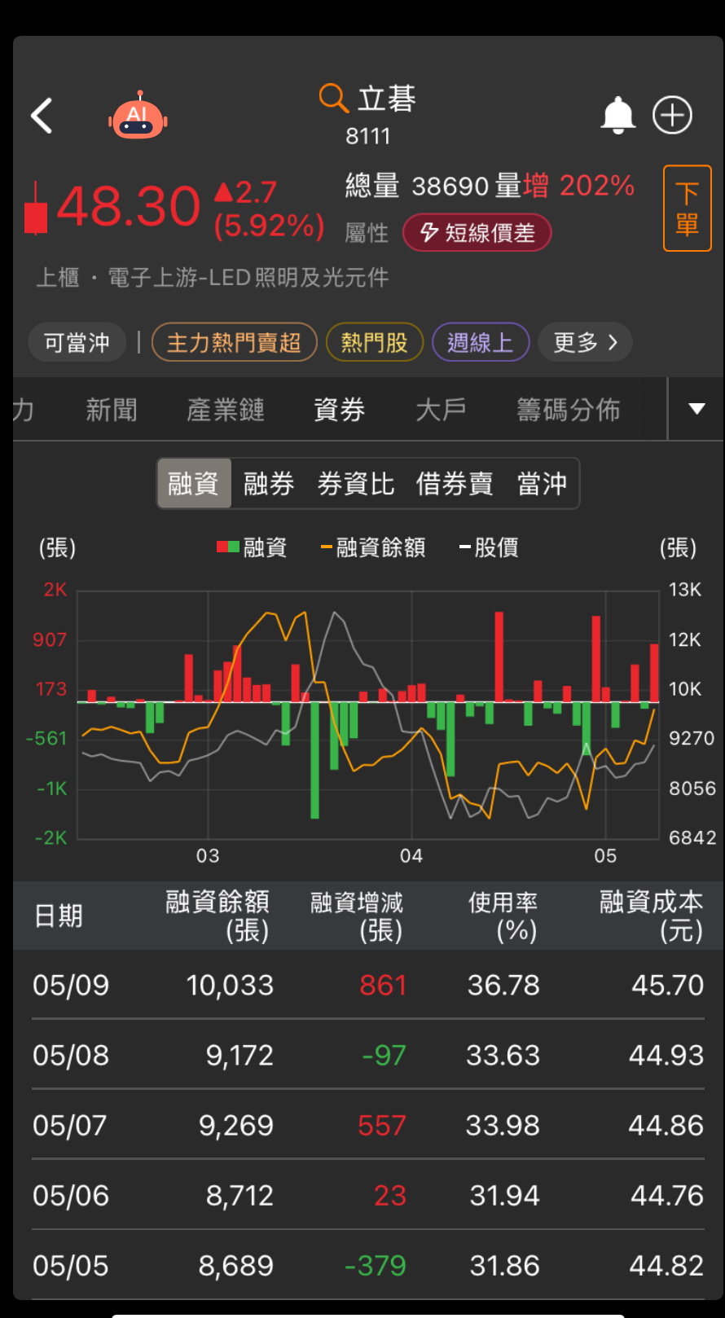Select the 週線上 tag

click(480, 342)
